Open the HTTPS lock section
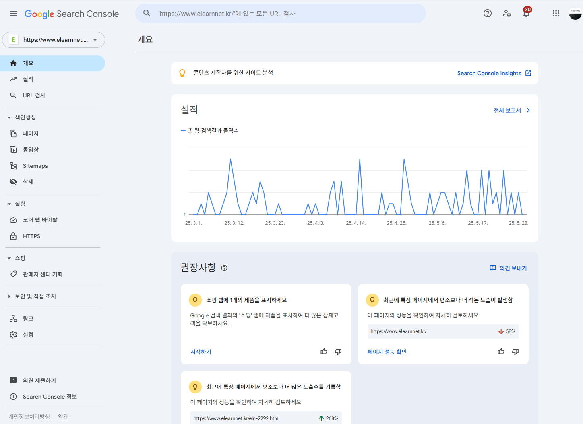Screen dimensions: 583x424 coord(31,236)
